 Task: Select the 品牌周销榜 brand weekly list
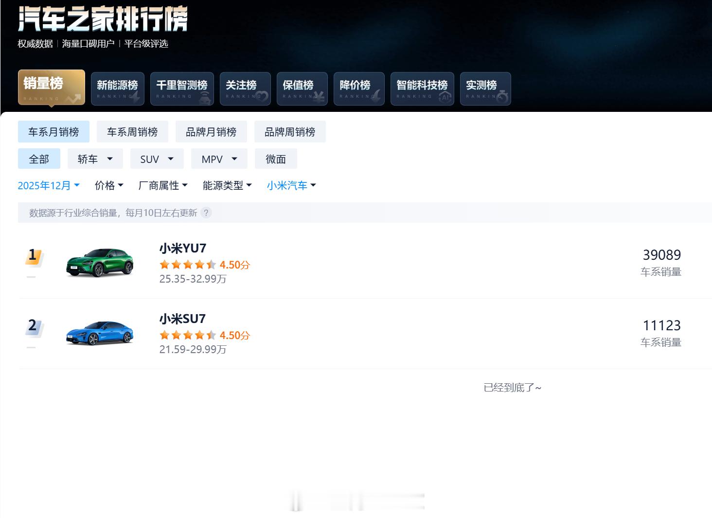(290, 132)
